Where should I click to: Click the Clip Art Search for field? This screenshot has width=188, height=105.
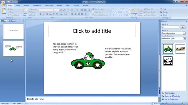[170, 27]
